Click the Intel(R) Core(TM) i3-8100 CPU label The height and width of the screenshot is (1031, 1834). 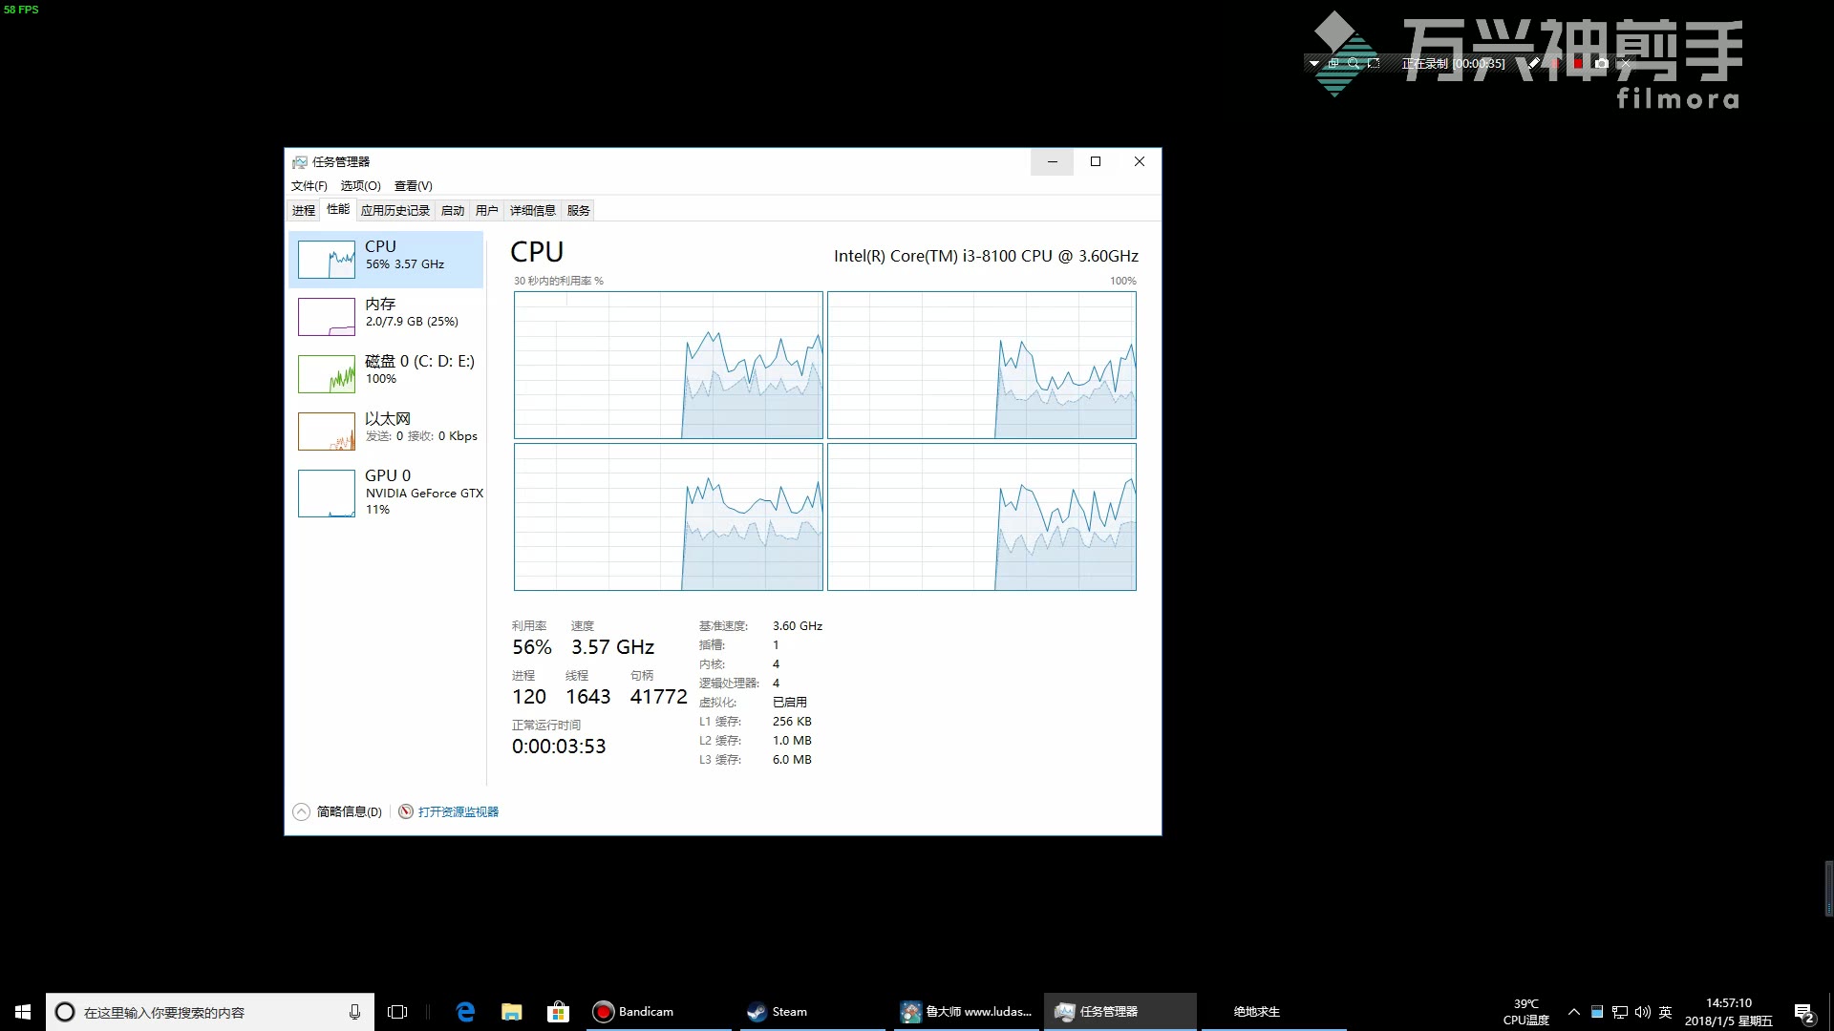coord(986,256)
